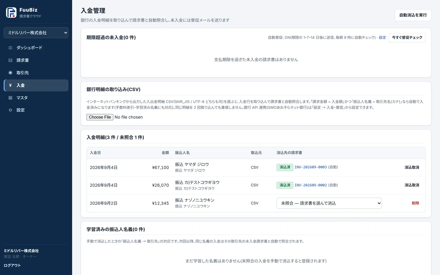Cancel reconciliation for INV-202609-0003
Image resolution: width=440 pixels, height=275 pixels.
coord(412,167)
